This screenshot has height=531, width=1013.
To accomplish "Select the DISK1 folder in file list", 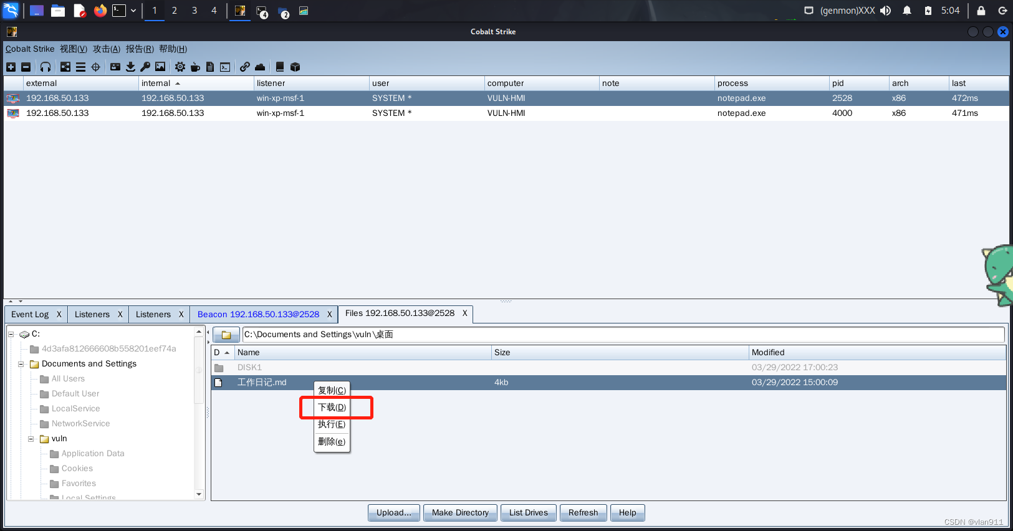I will click(x=609, y=368).
